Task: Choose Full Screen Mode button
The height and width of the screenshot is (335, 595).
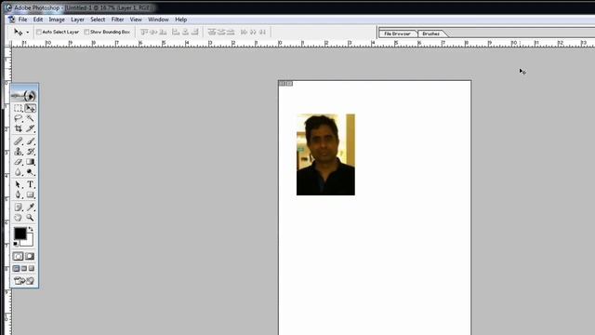Action: tap(32, 269)
